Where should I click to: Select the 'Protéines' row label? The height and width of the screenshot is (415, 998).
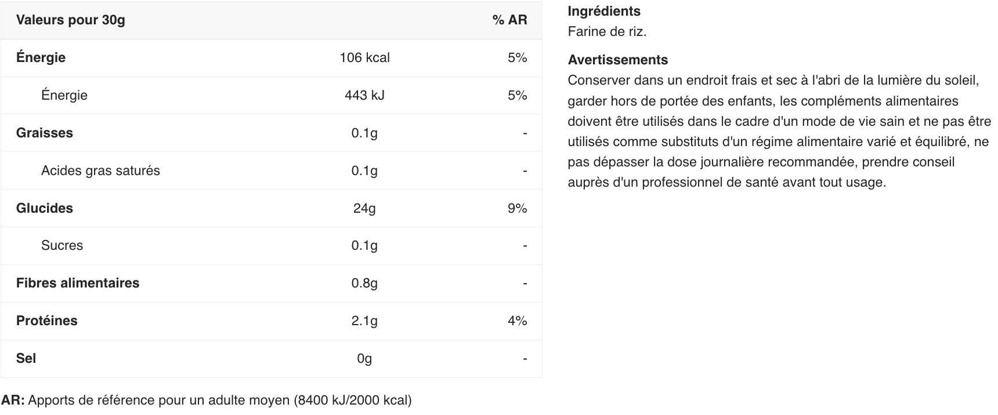46,321
